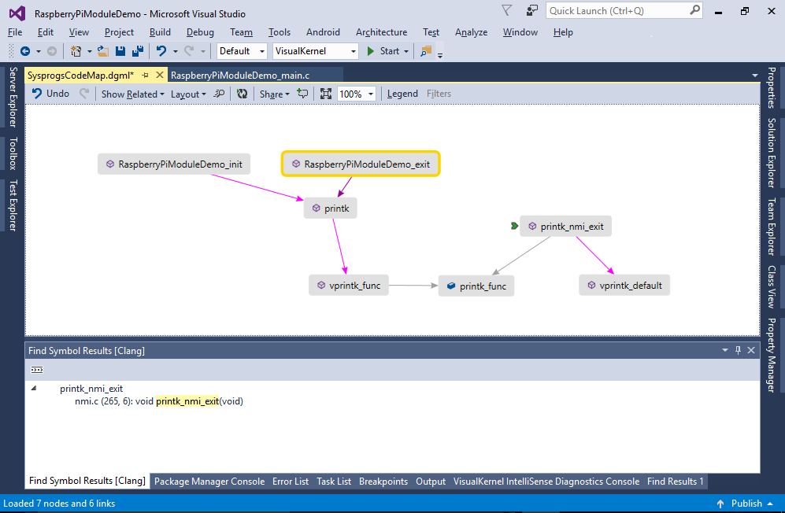Switch to the Error List tab
785x513 pixels.
click(x=291, y=482)
